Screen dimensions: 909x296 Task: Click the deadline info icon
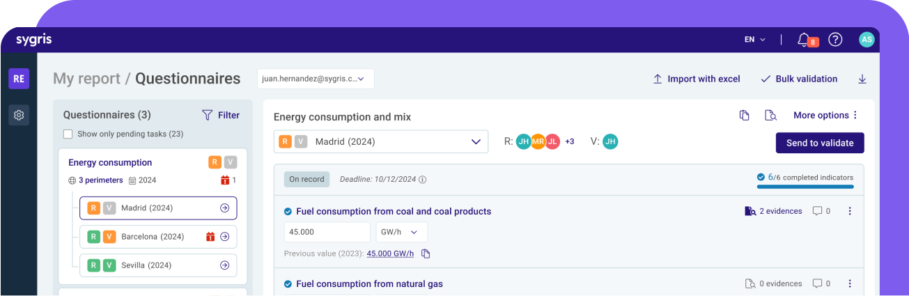423,180
